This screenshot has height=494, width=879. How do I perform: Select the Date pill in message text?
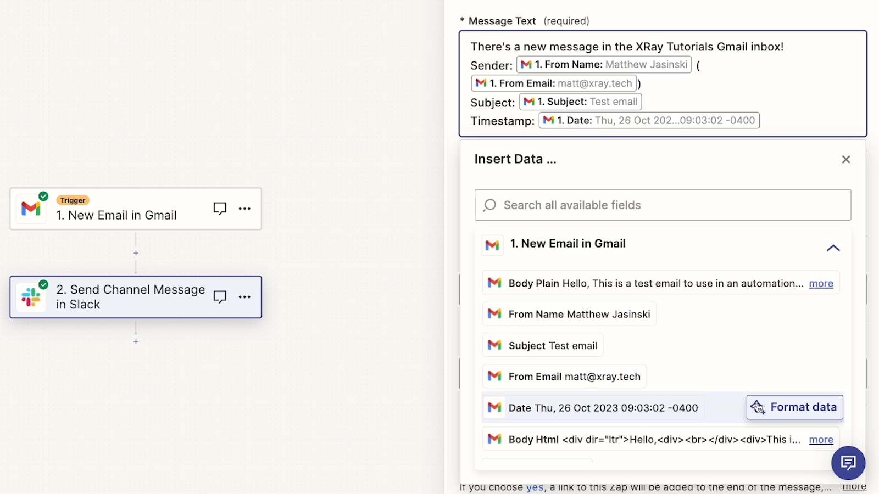point(649,121)
